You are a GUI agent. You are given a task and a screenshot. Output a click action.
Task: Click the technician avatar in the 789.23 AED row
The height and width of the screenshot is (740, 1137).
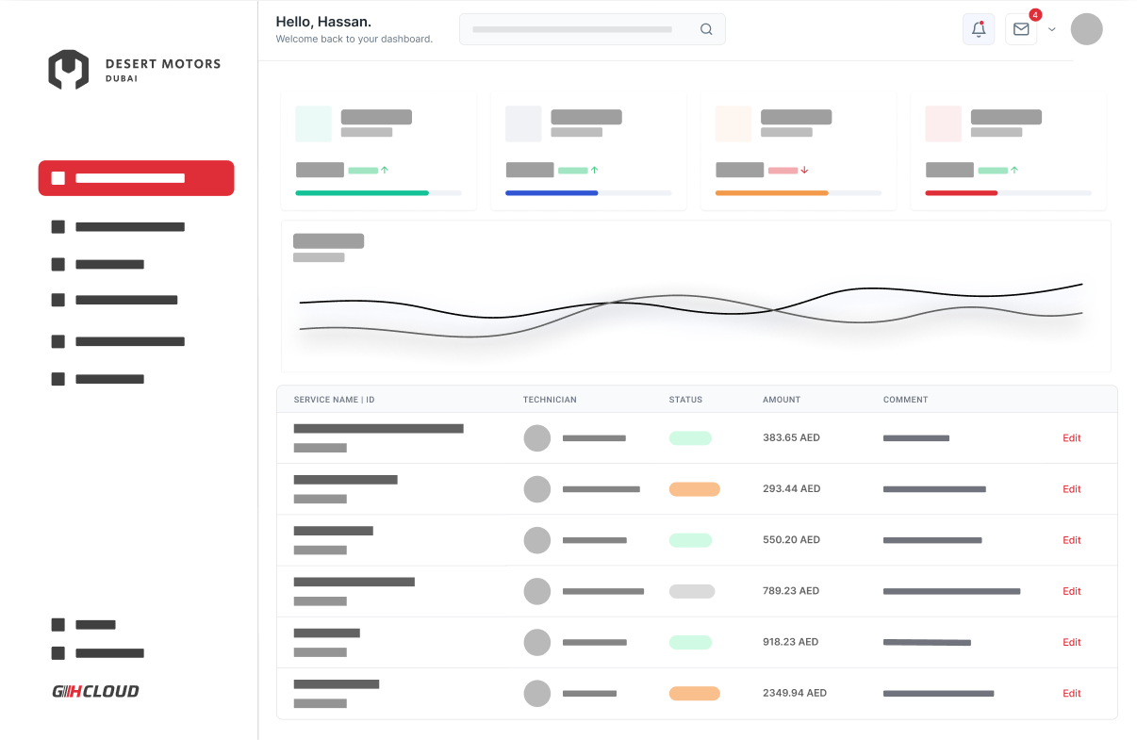537,591
